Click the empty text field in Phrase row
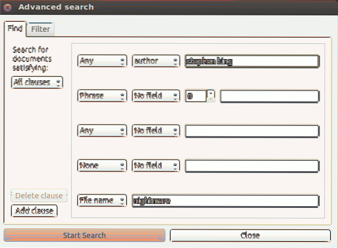 269,96
